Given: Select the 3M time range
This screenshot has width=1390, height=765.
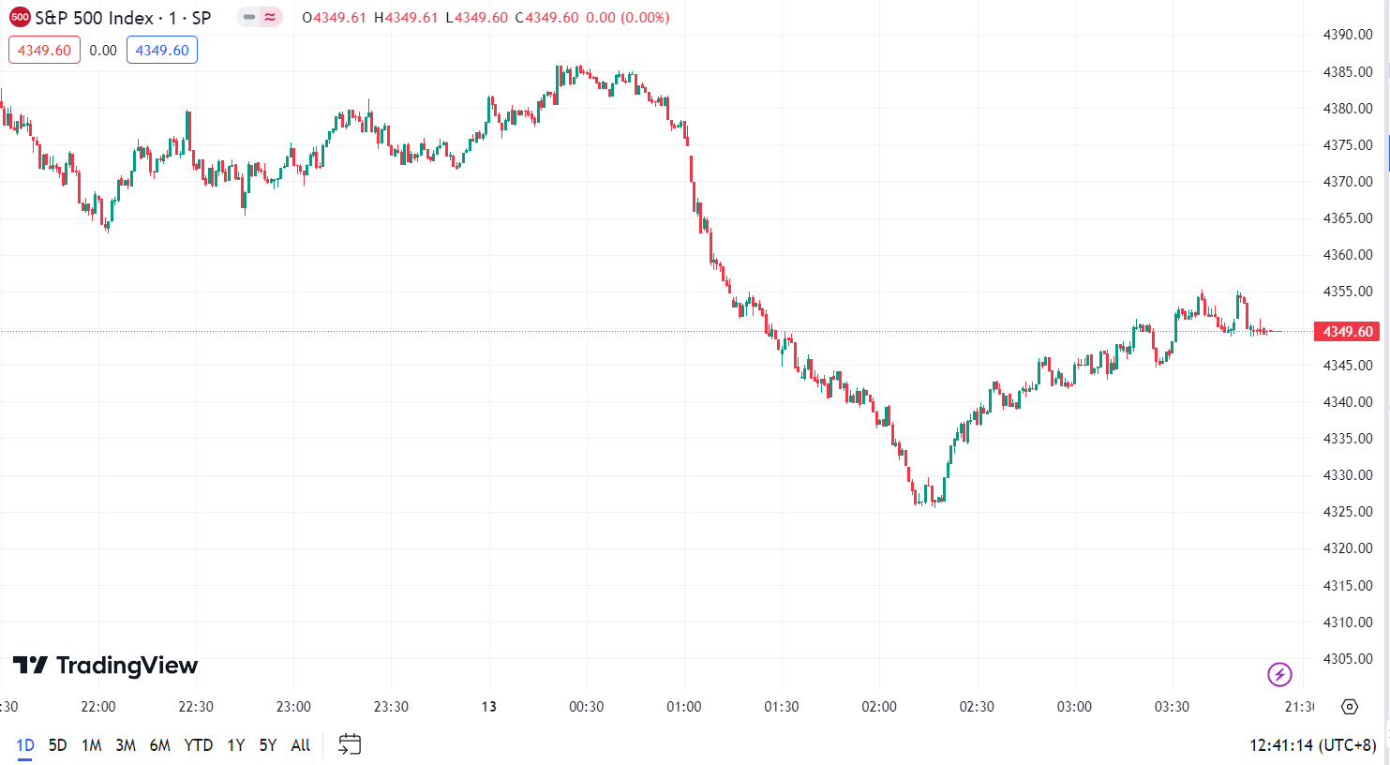Looking at the screenshot, I should (126, 745).
